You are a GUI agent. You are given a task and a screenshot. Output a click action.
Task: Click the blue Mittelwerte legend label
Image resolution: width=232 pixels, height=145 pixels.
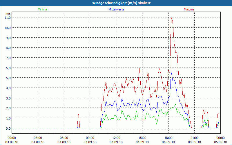[116, 9]
